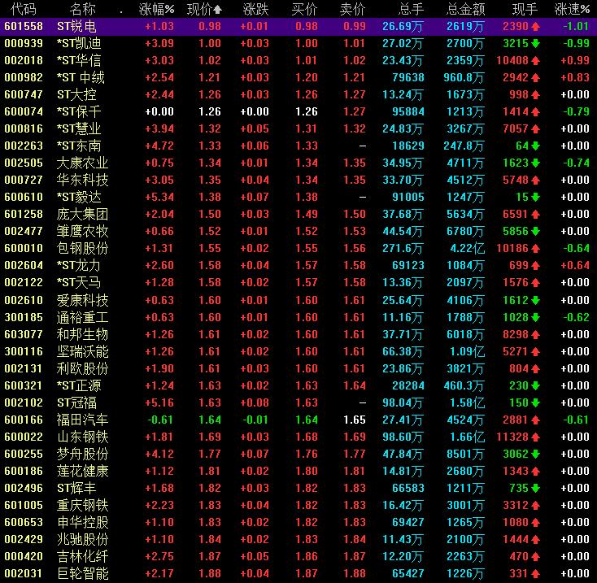The height and width of the screenshot is (583, 597).
Task: Select *ST华信 stock name
Action: [79, 60]
